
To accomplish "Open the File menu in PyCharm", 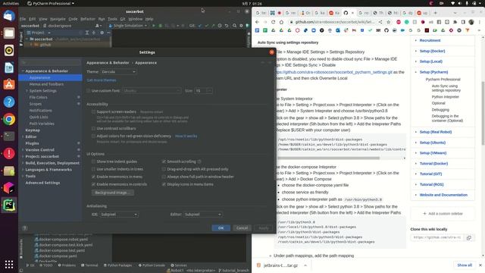I will click(x=23, y=19).
